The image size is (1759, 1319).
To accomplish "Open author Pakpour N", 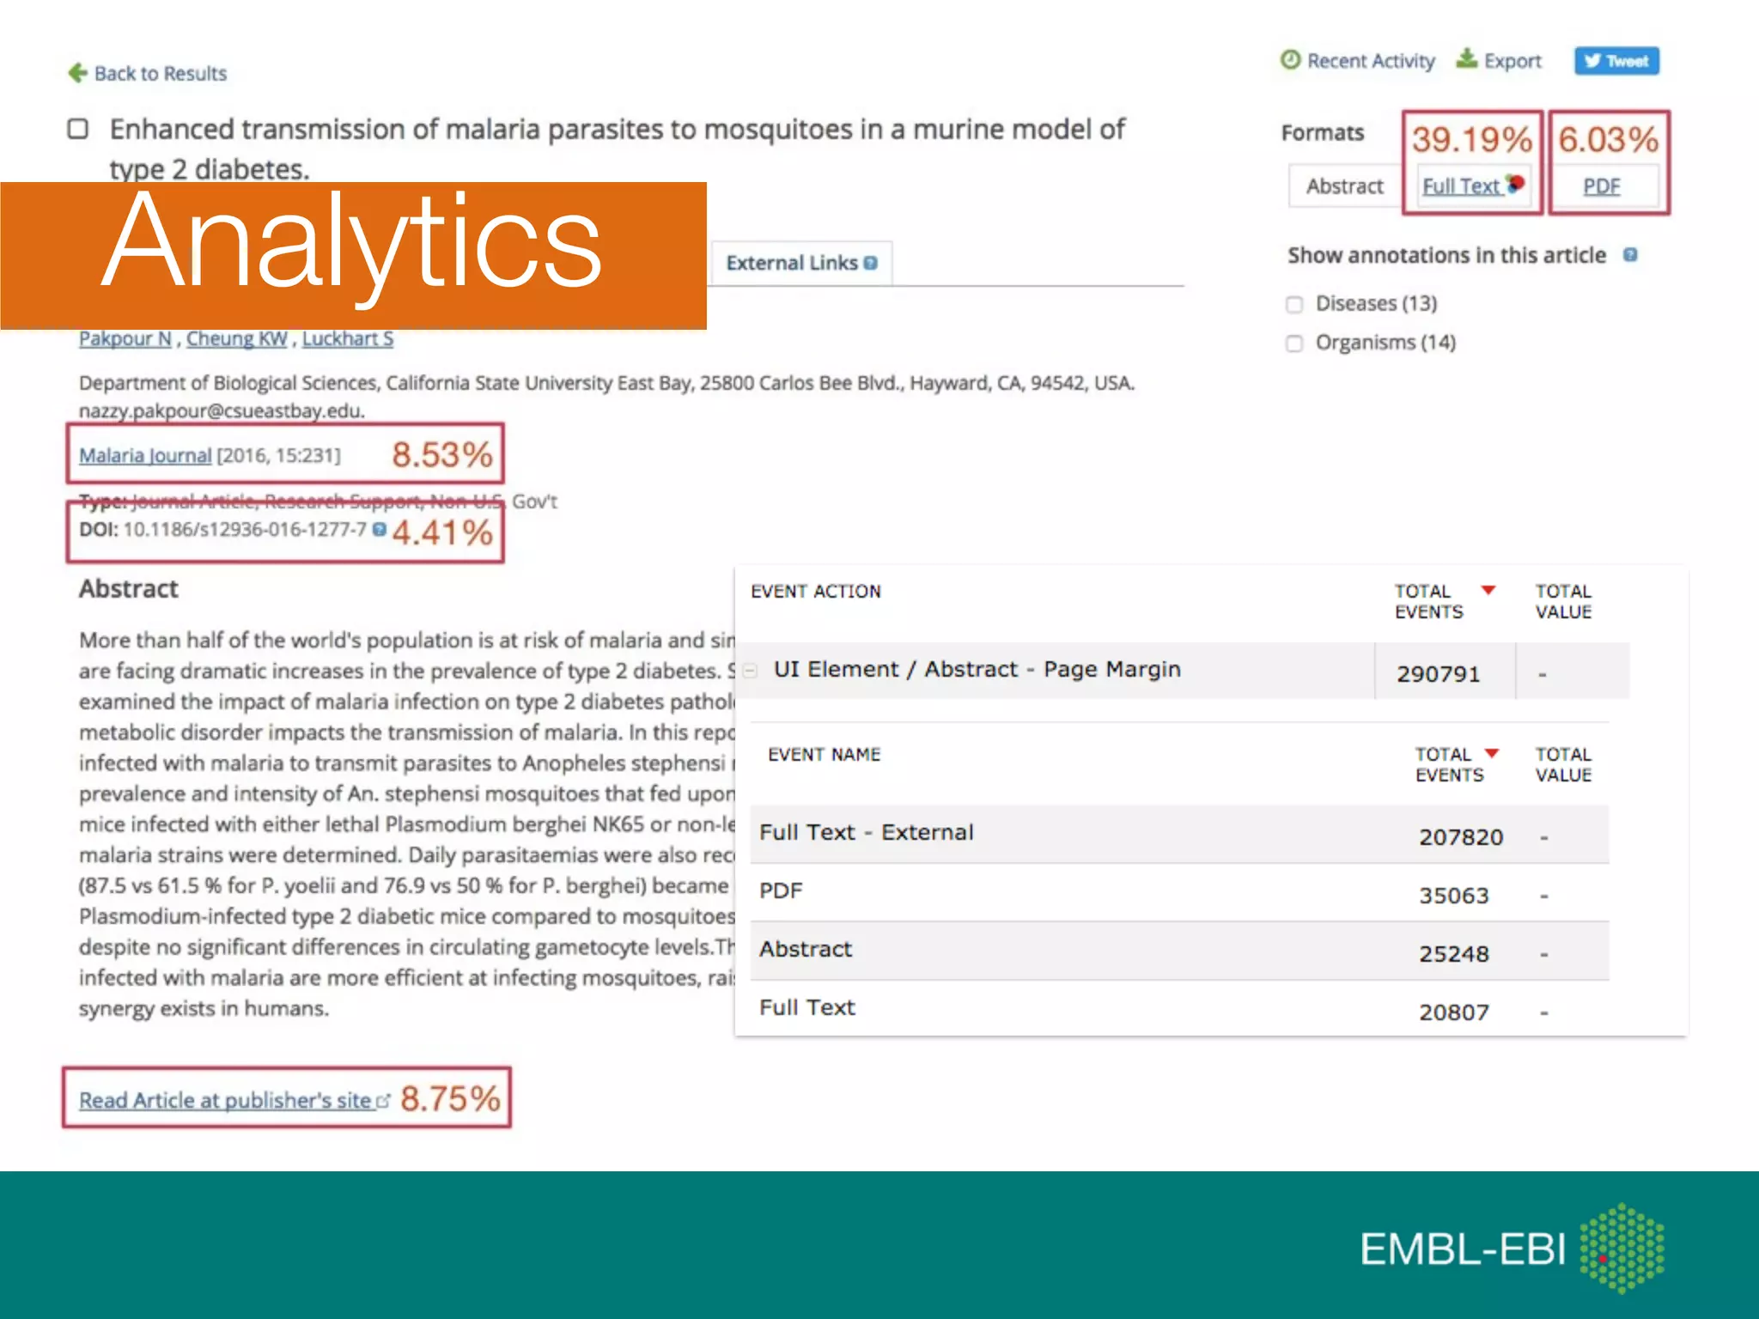I will pyautogui.click(x=125, y=338).
